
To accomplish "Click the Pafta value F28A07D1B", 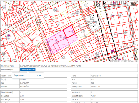I will [96, 76].
